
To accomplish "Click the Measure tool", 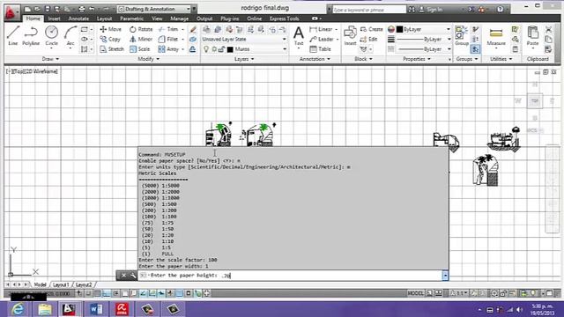I will (496, 36).
